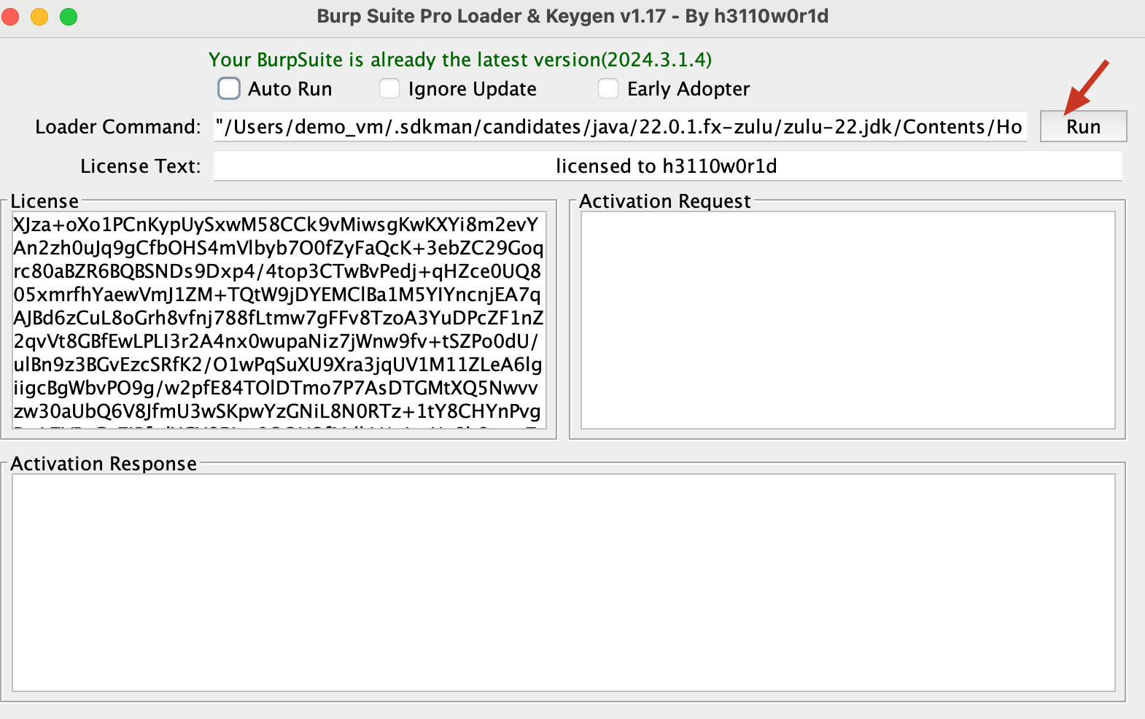This screenshot has width=1145, height=719.
Task: Toggle the Ignore Update checkbox
Action: pos(389,89)
